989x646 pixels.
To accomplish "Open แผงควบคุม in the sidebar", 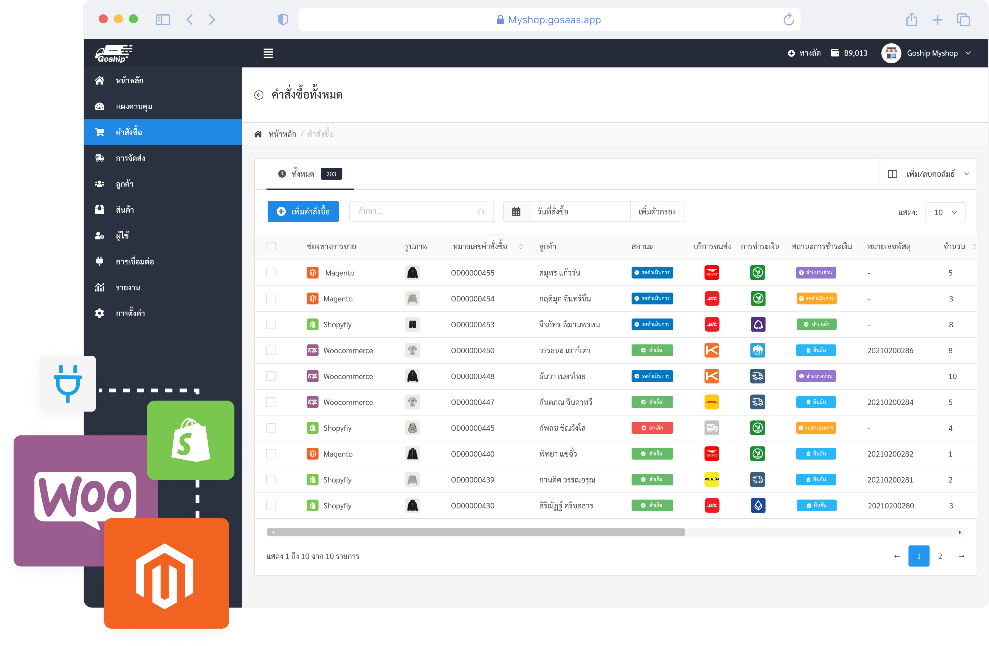I will (163, 106).
